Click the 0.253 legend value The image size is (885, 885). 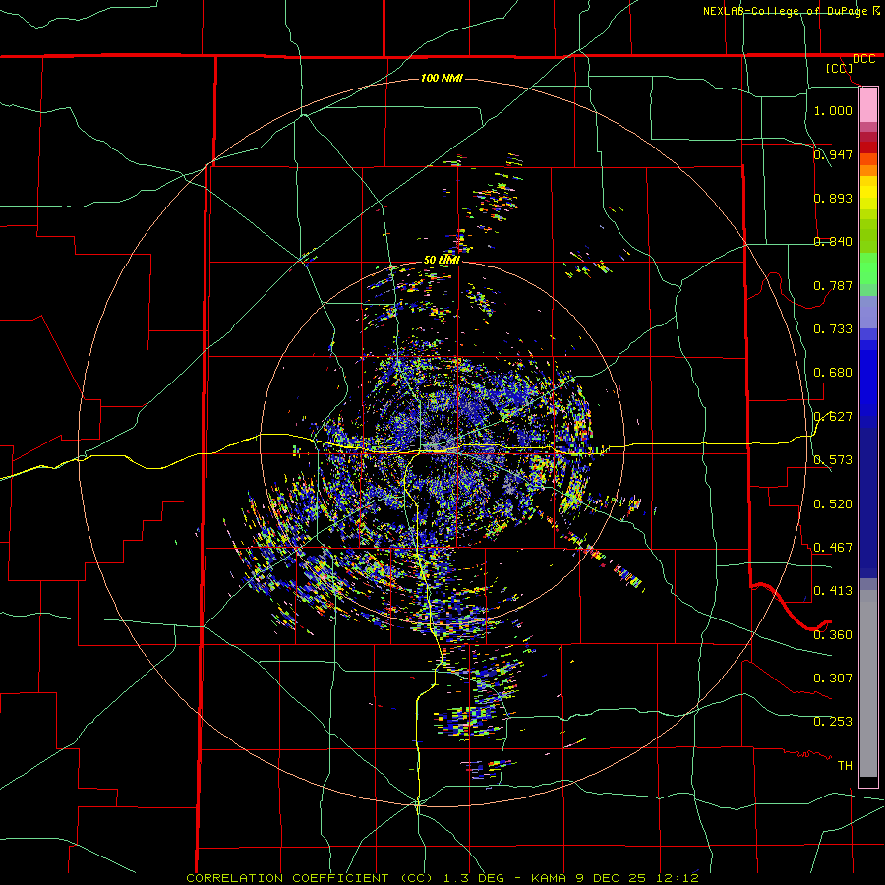833,722
